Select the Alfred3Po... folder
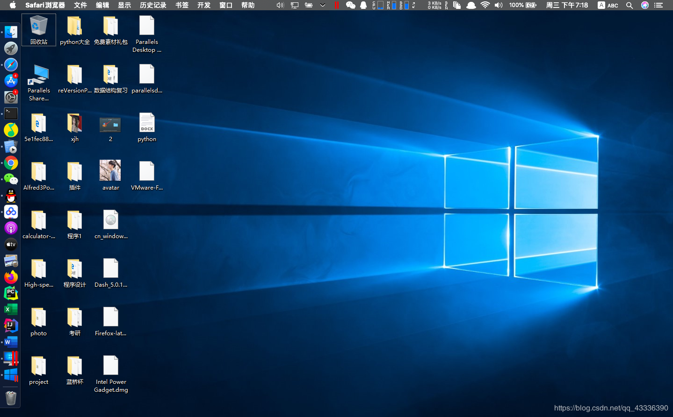The image size is (673, 417). tap(39, 176)
